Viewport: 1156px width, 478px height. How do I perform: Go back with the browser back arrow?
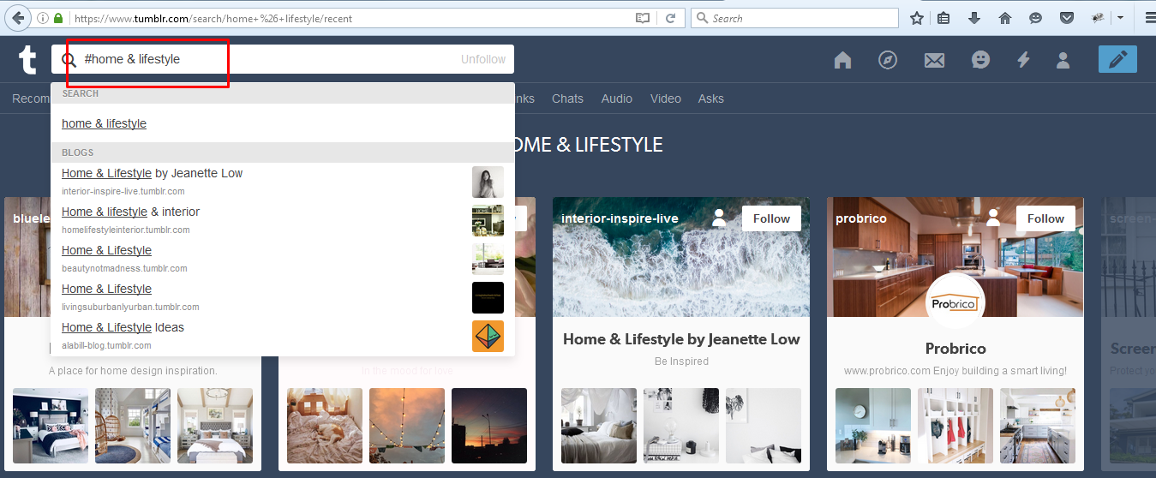click(x=18, y=18)
